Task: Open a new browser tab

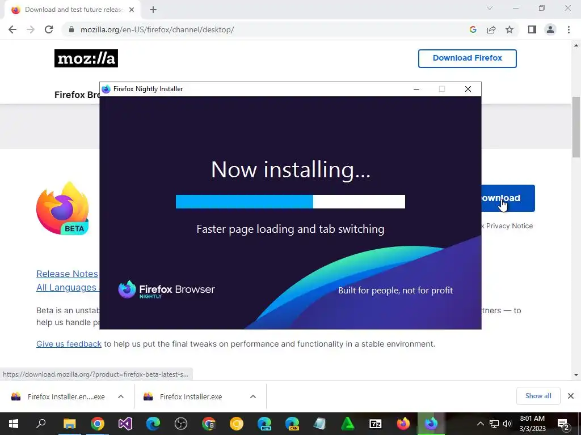Action: (153, 10)
